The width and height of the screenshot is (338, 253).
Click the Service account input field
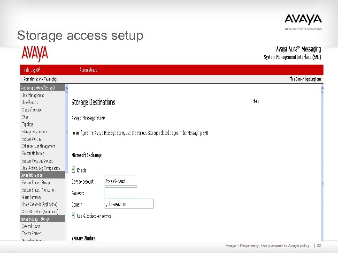tap(121, 181)
